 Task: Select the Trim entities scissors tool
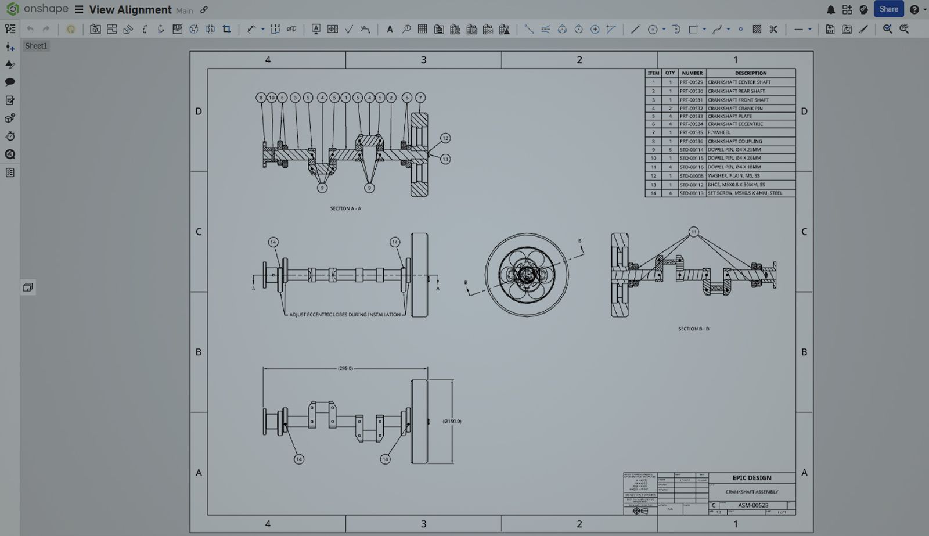774,28
